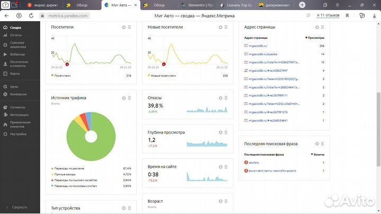Toggle Переходы из поисковых систем legend
Screen dimensions: 381x214
point(74,186)
